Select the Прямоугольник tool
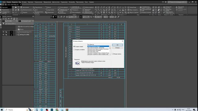This screenshot has width=198, height=111. pyautogui.click(x=26, y=10)
